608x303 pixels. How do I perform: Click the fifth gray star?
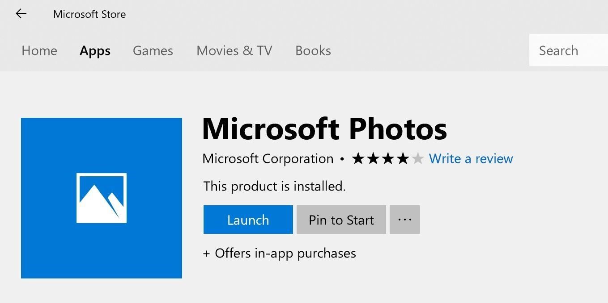click(417, 158)
